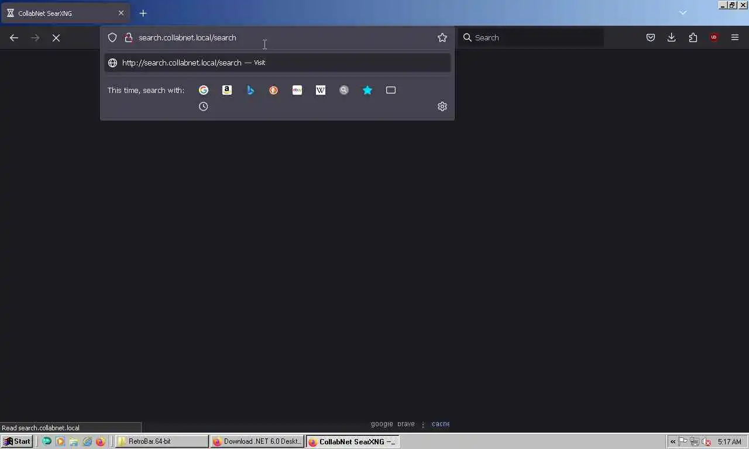Close the CollabNet SearXNG tab

point(121,13)
